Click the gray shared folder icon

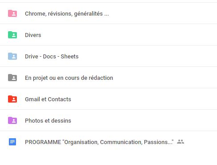click(12, 78)
